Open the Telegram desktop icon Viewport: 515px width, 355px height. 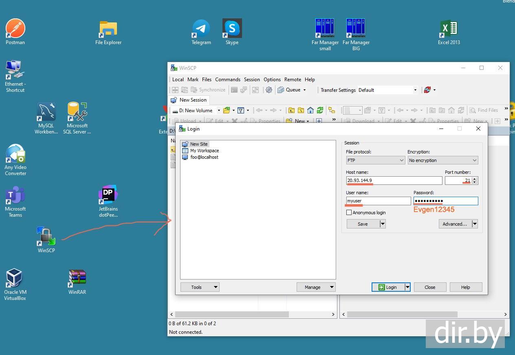201,29
